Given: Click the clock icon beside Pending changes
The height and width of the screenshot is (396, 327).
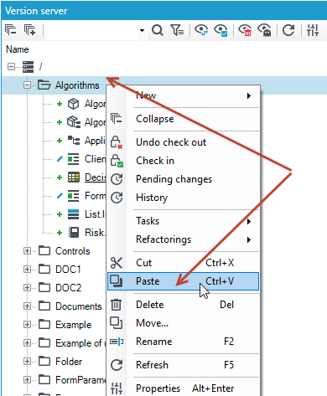Looking at the screenshot, I should (117, 179).
